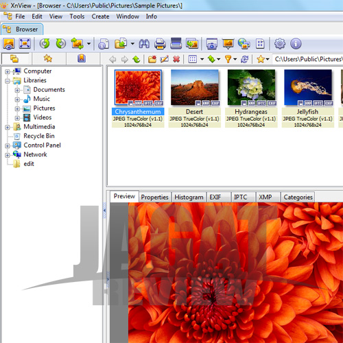This screenshot has height=343, width=343.
Task: Switch to the Categories bookmark tab
Action: pos(82,58)
